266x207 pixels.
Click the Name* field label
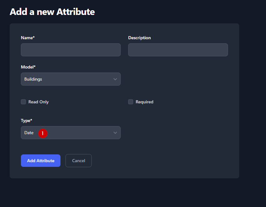pyautogui.click(x=28, y=38)
